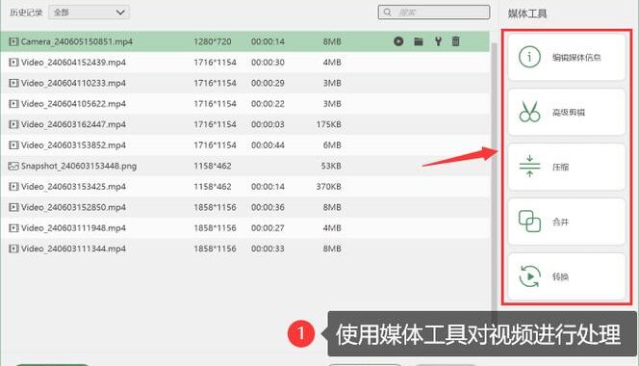Select Video_240603111344.mp4 in the list
The width and height of the screenshot is (639, 366).
click(245, 248)
